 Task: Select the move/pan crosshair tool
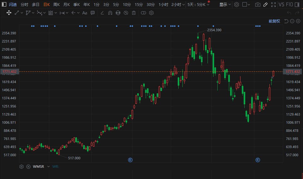click(x=9, y=13)
